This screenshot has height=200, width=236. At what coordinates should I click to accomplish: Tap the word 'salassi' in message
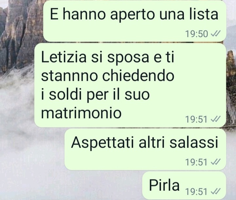pos(194,142)
